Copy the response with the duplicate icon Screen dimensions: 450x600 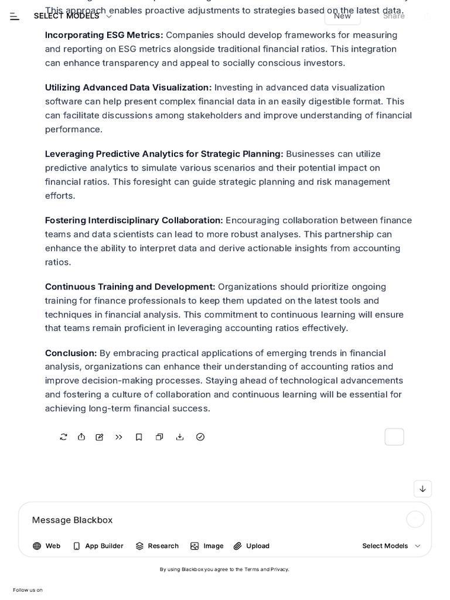pyautogui.click(x=159, y=437)
